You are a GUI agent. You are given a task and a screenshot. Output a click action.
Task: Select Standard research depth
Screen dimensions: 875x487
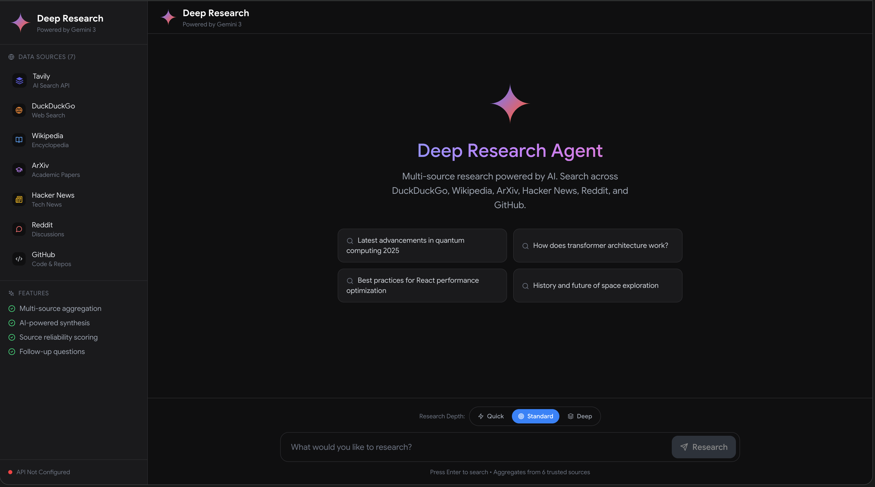(x=535, y=416)
